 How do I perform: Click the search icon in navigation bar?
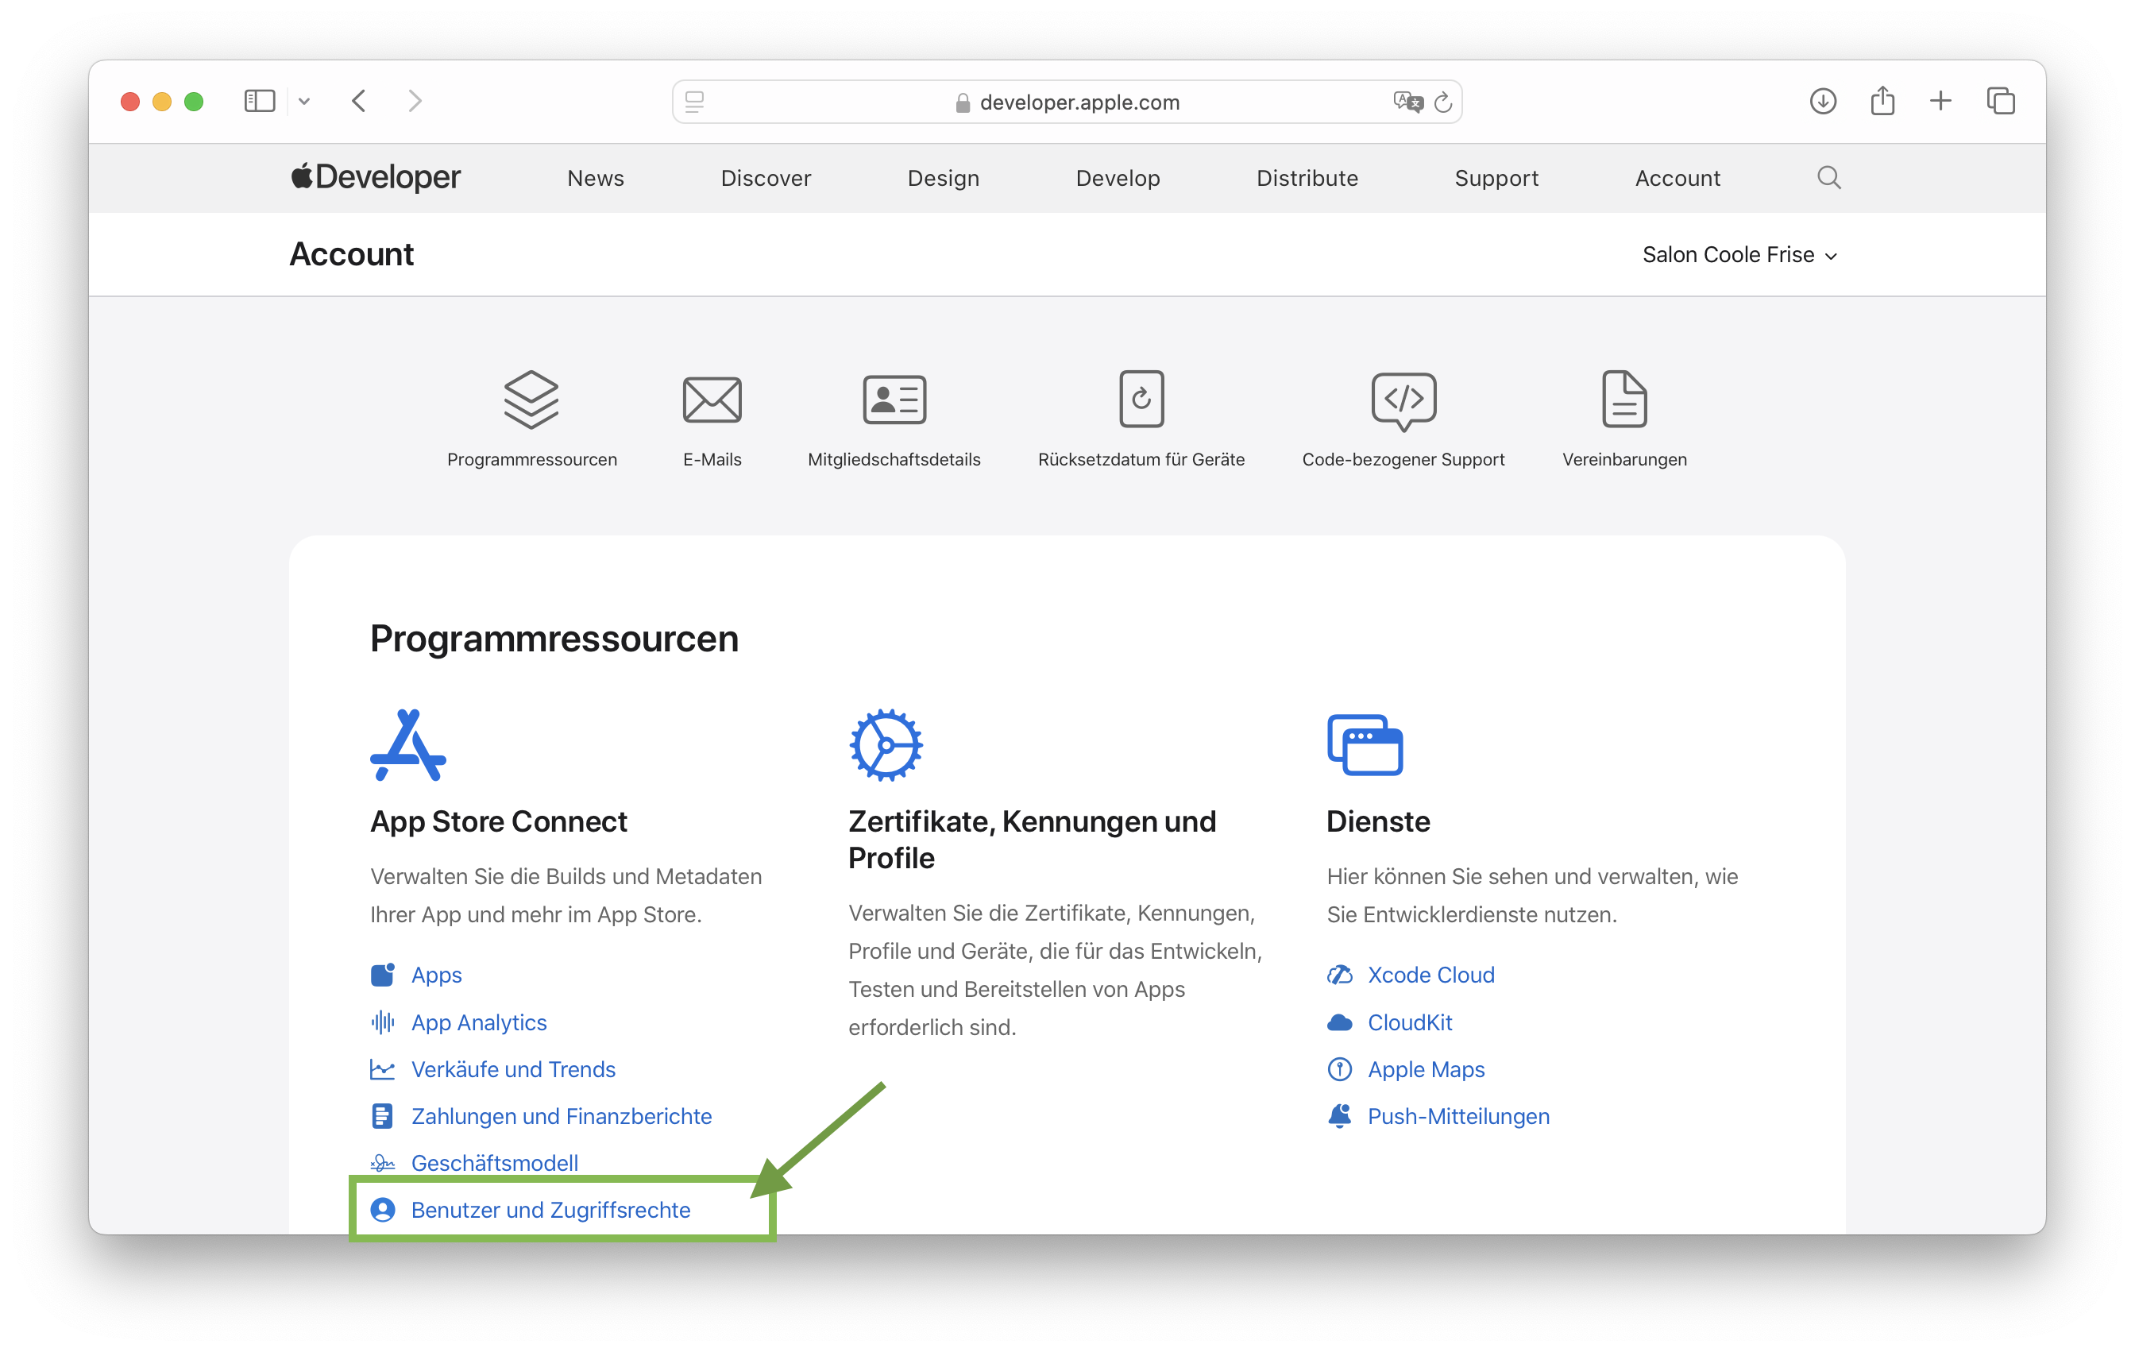[x=1830, y=177]
